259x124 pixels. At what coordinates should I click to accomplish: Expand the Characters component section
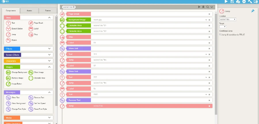[49, 61]
